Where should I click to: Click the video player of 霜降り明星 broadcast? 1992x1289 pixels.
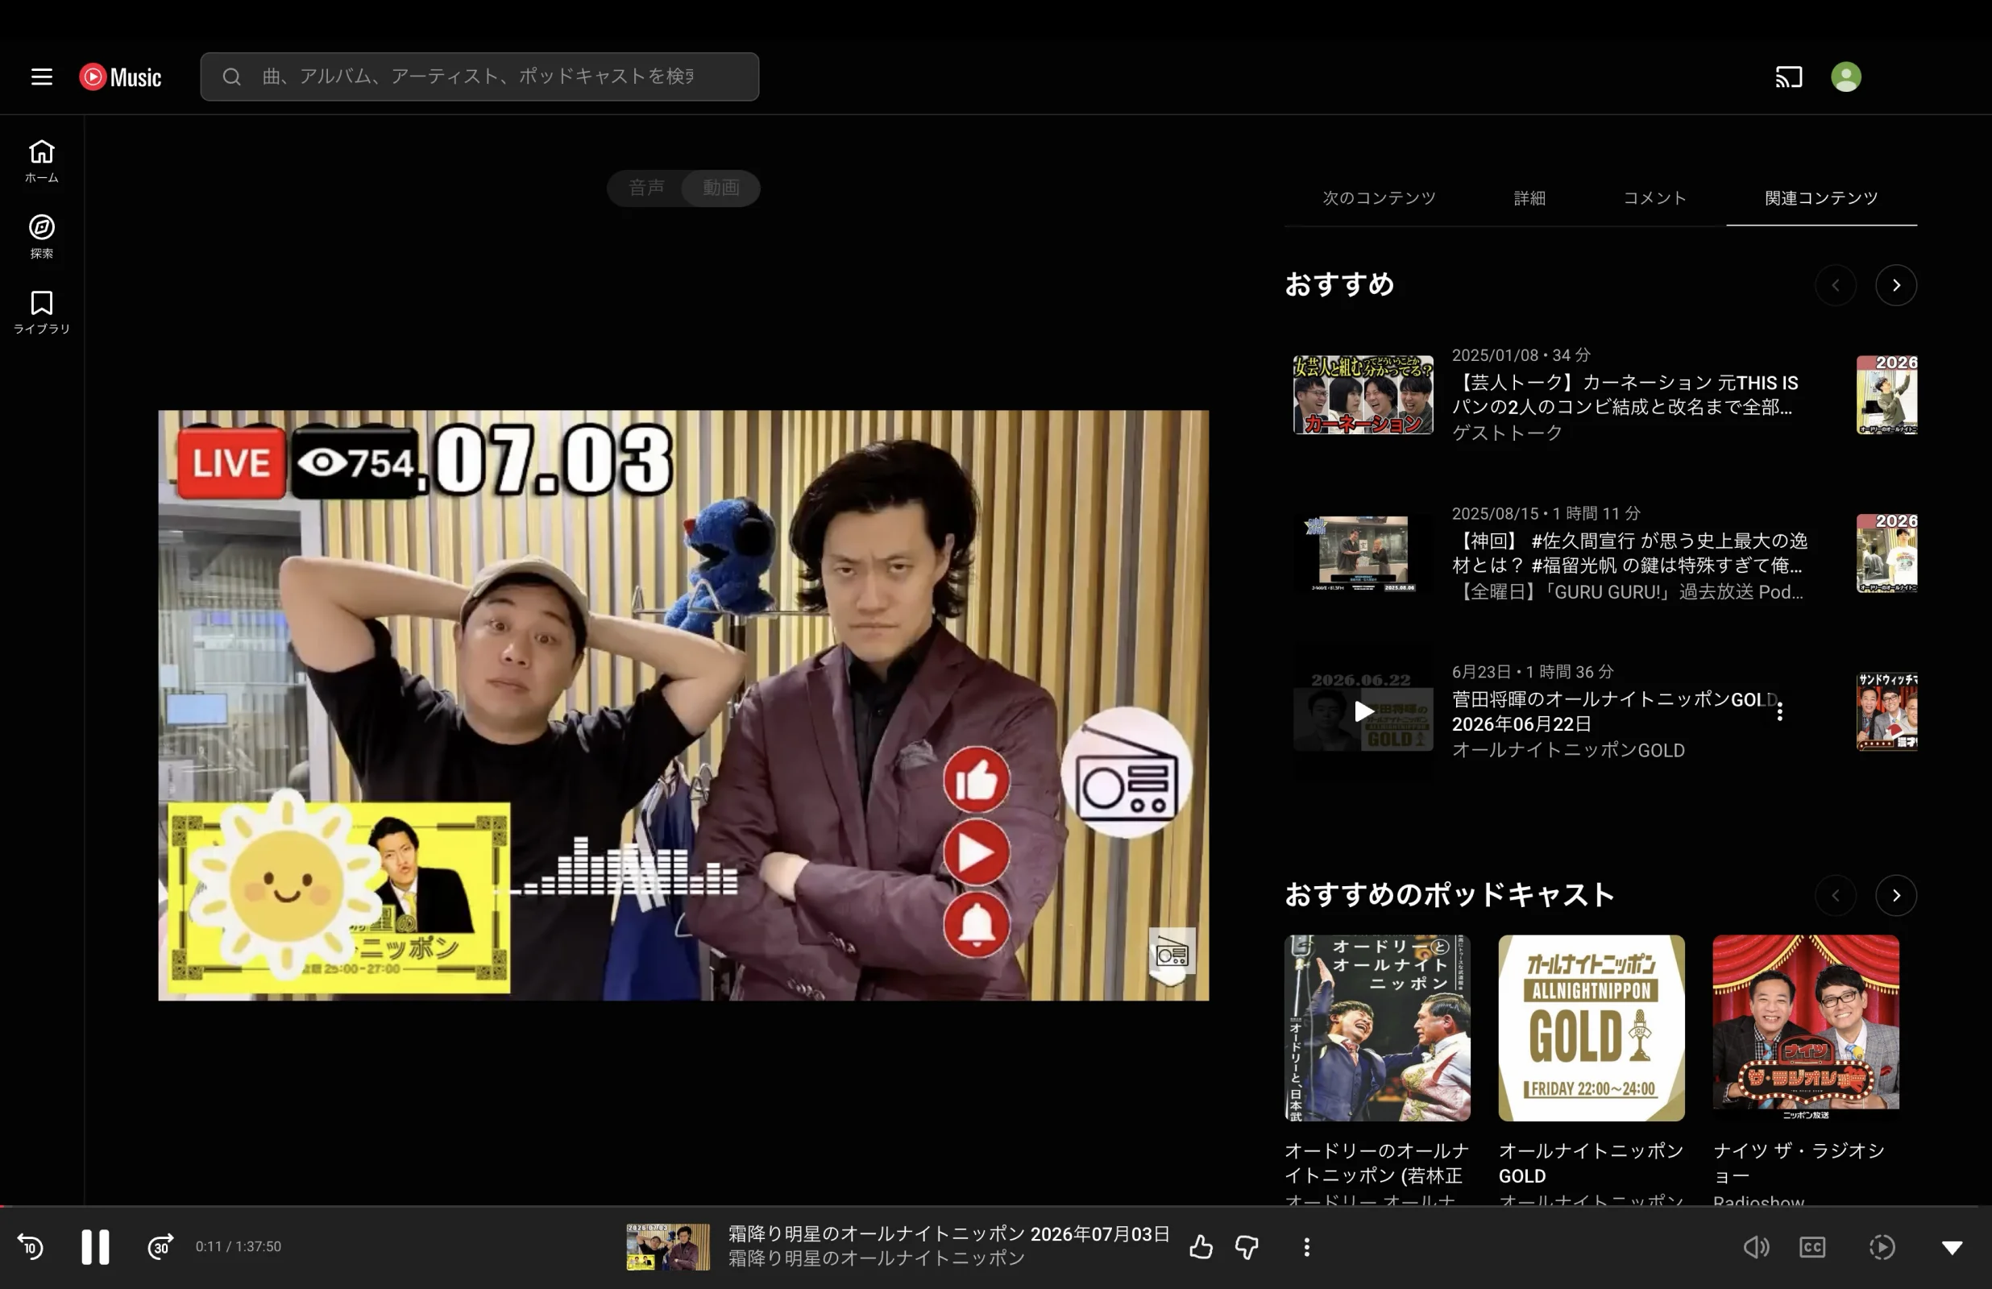(x=683, y=705)
